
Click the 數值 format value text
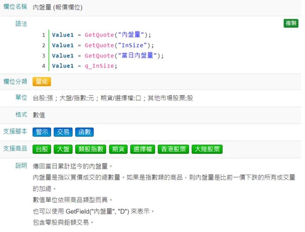pos(39,115)
